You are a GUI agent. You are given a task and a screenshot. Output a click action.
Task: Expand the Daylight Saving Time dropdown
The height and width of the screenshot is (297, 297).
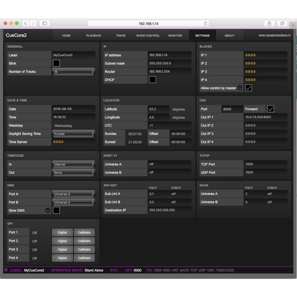pos(74,134)
